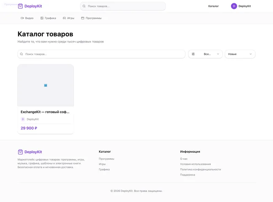Click the search magnifier icon in header

coord(84,6)
